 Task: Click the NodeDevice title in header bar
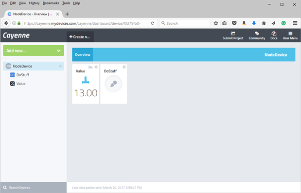[276, 55]
